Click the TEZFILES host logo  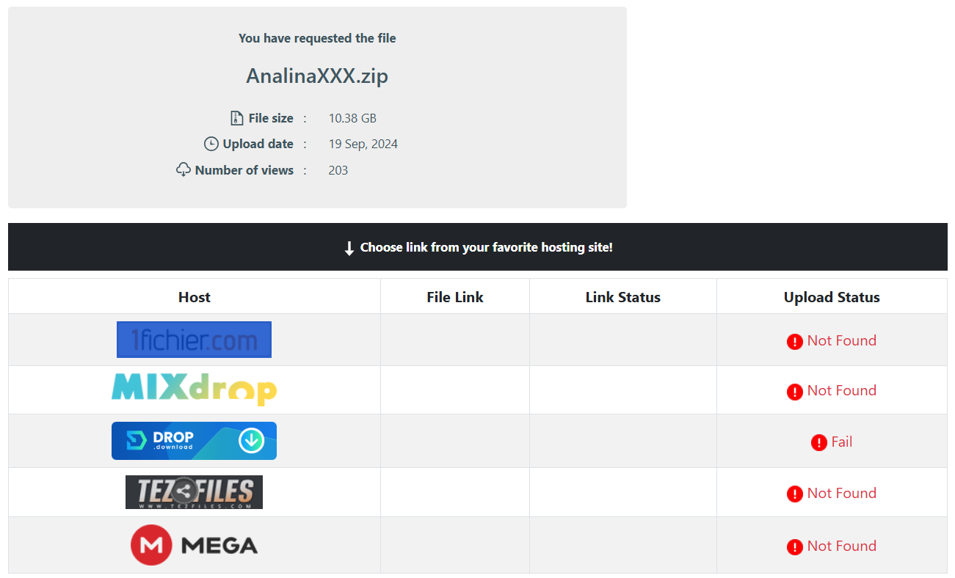pyautogui.click(x=194, y=492)
